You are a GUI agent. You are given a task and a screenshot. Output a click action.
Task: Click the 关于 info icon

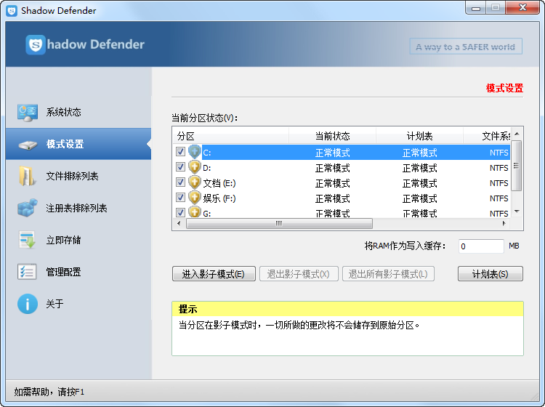tap(27, 304)
